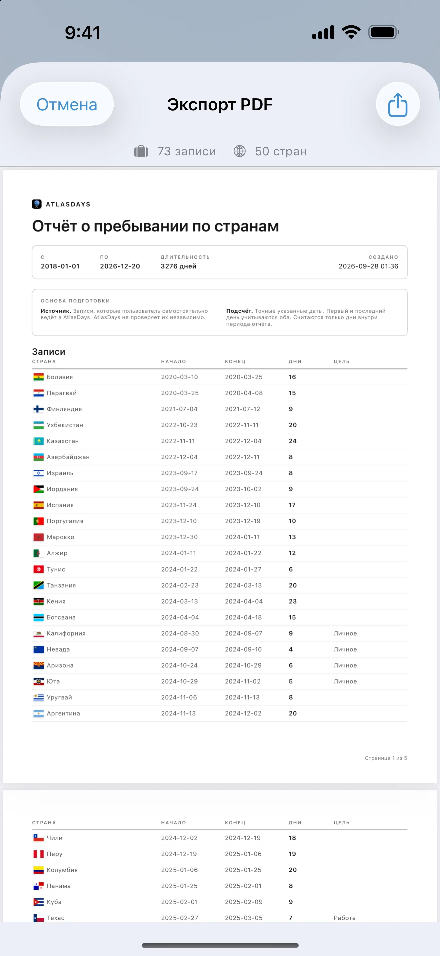
Task: Tap the Страница 1 из 5 footer
Action: (x=386, y=758)
